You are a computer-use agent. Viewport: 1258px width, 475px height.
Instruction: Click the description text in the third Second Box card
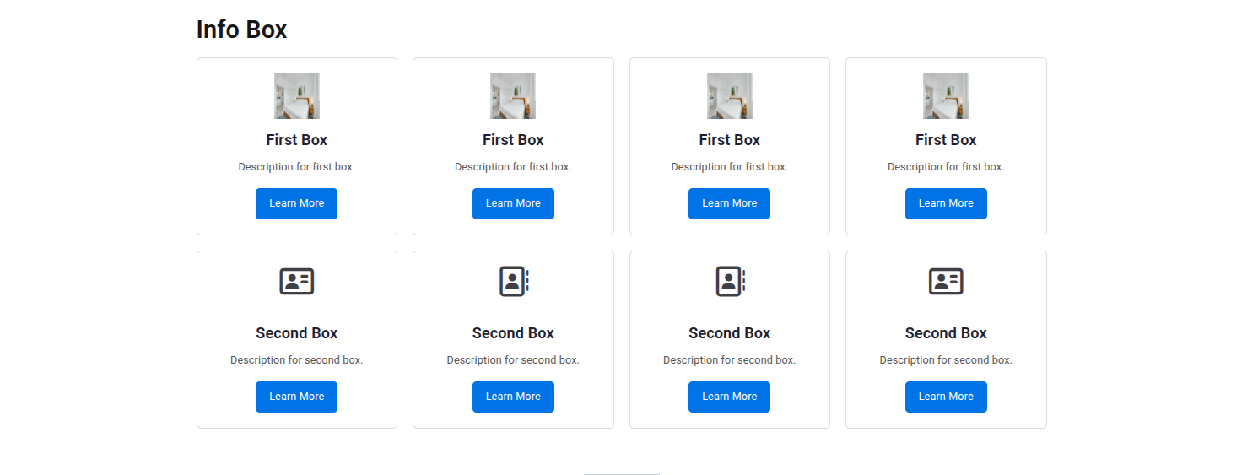pyautogui.click(x=730, y=360)
